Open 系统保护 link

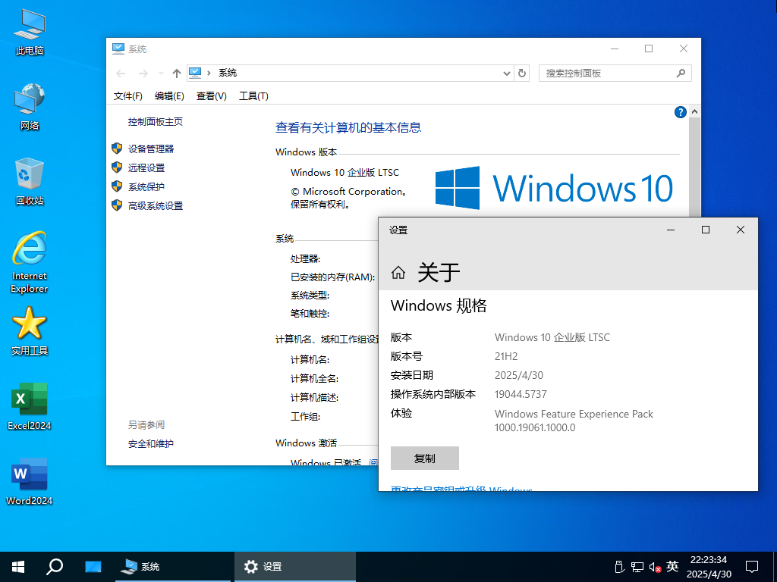[146, 186]
